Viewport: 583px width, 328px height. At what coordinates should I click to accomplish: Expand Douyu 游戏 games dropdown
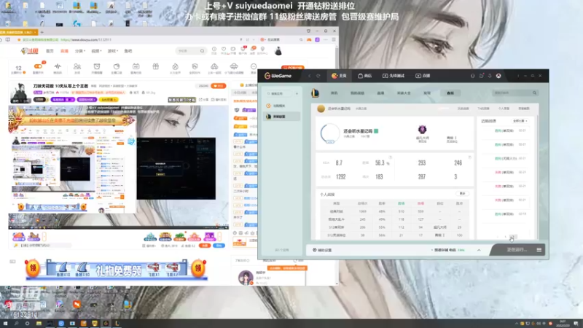[112, 51]
